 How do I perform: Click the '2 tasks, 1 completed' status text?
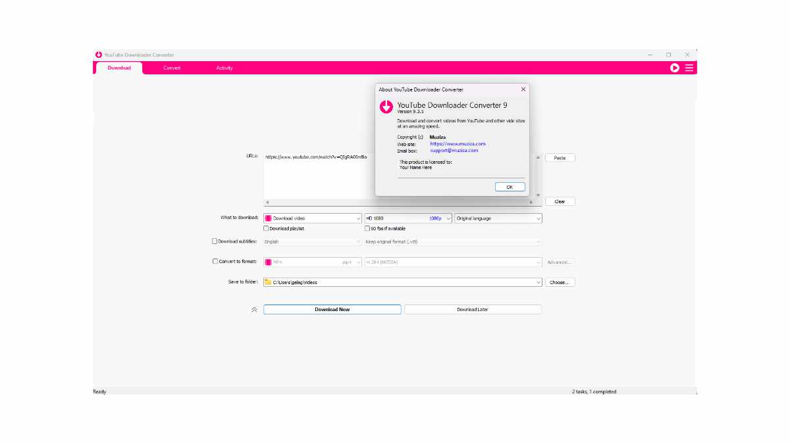594,391
